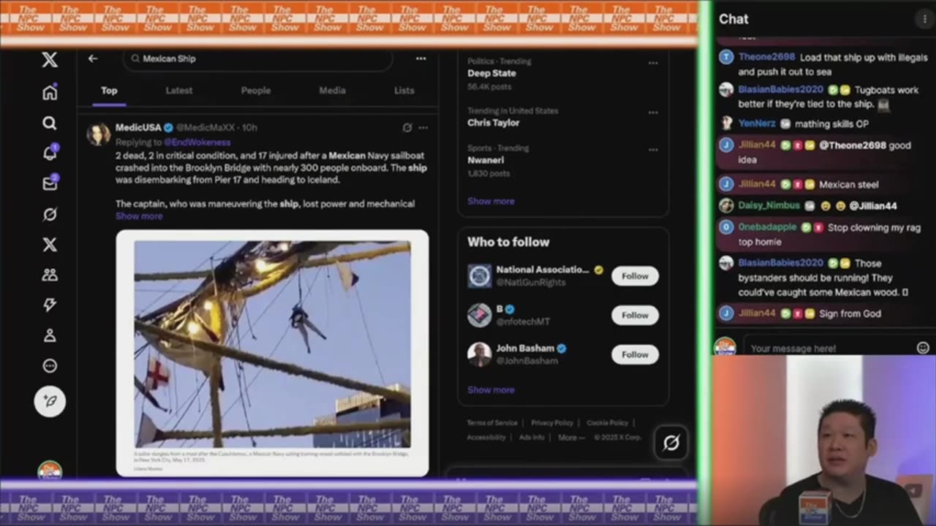The height and width of the screenshot is (526, 936).
Task: Open Premium X icon in sidebar
Action: [x=50, y=245]
